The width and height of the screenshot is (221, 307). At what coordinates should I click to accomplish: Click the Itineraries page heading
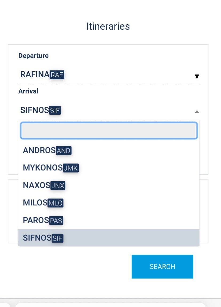point(108,26)
